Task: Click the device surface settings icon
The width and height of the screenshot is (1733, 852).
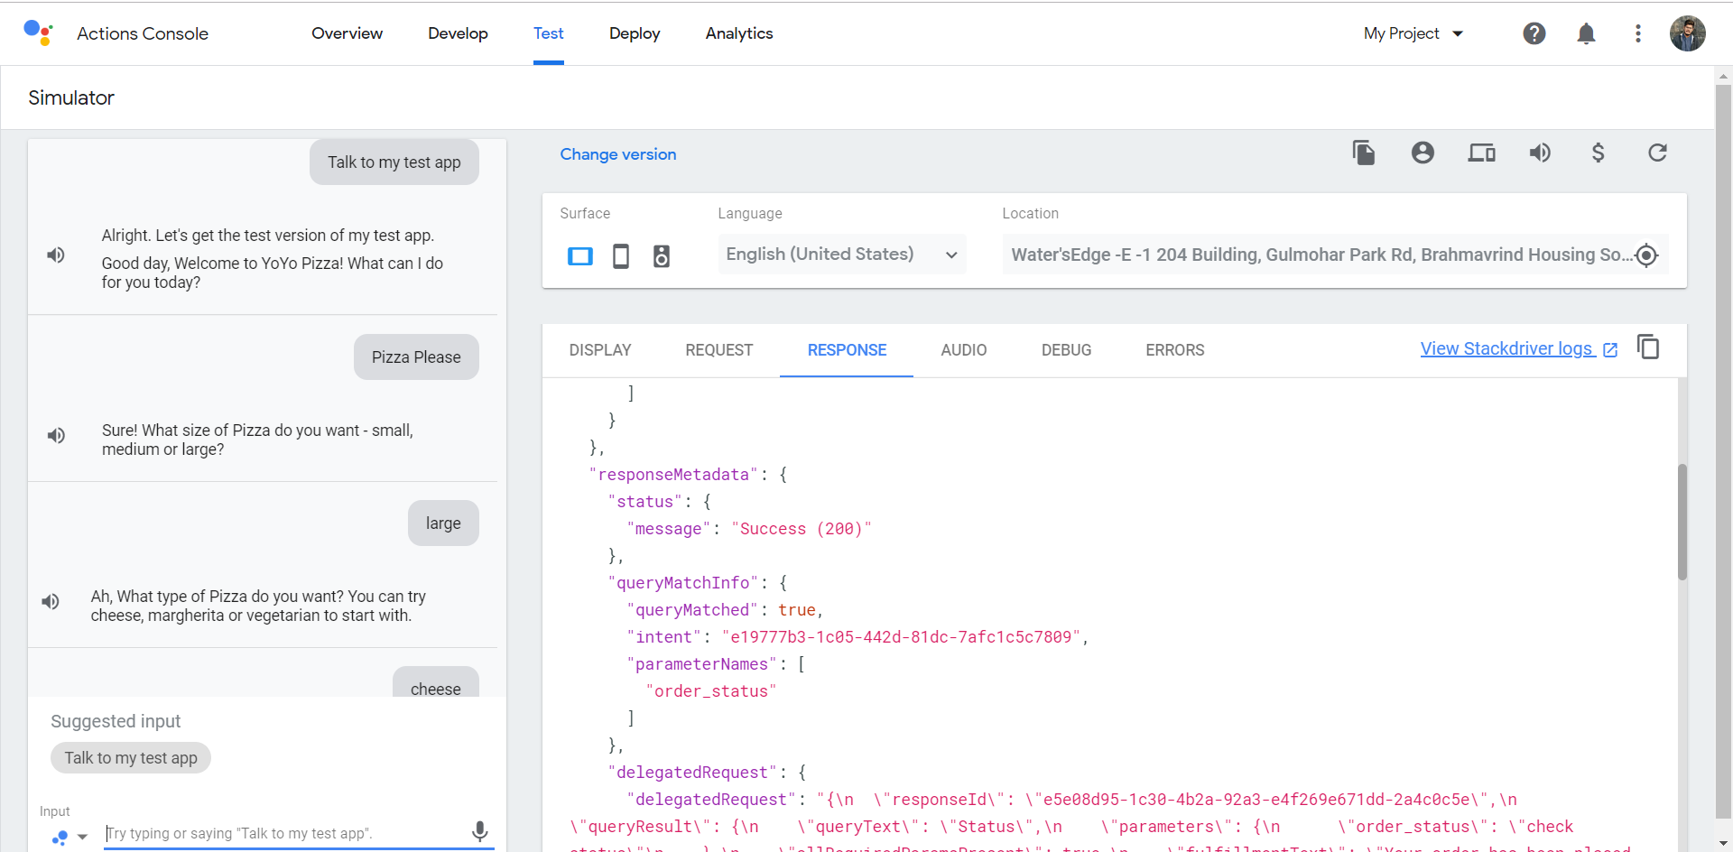Action: coord(1481,153)
